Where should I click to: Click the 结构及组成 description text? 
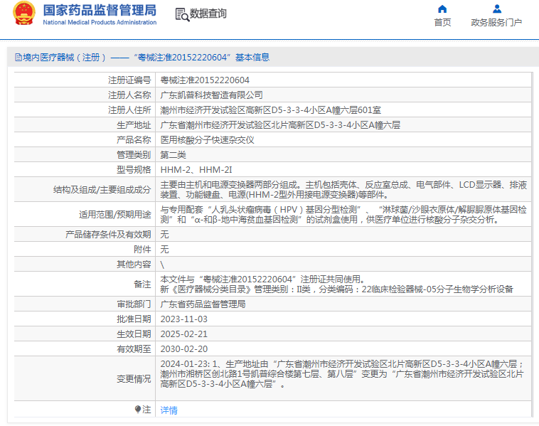pos(343,190)
